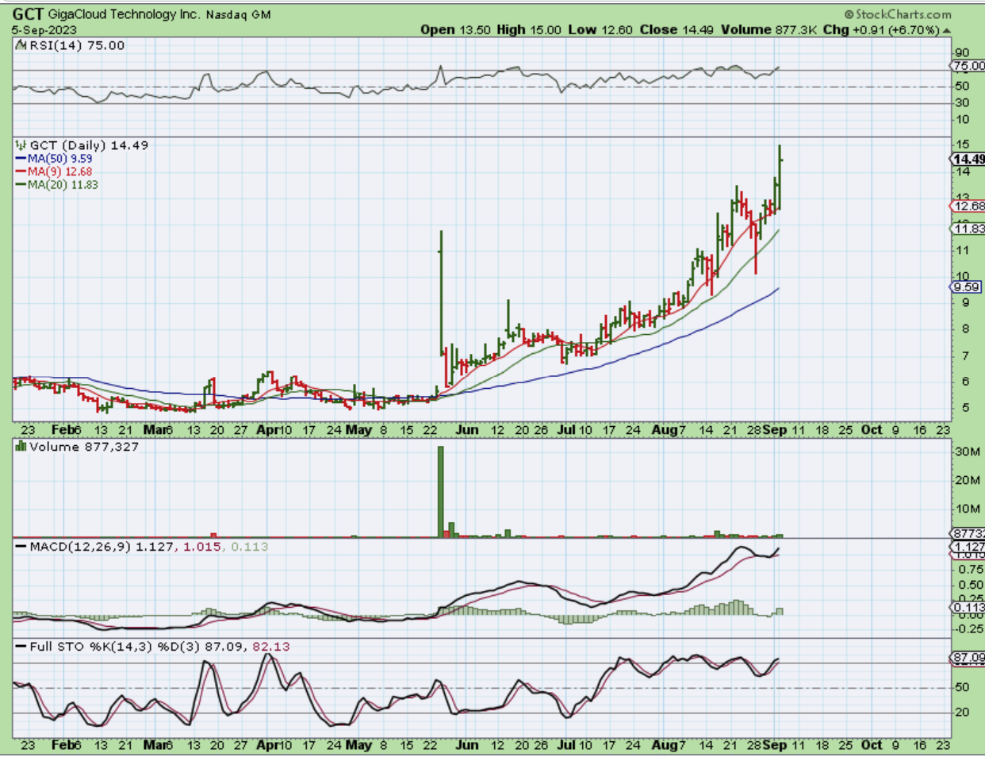This screenshot has height=757, width=985.
Task: Click the 20 level on stochastic axis
Action: point(962,713)
